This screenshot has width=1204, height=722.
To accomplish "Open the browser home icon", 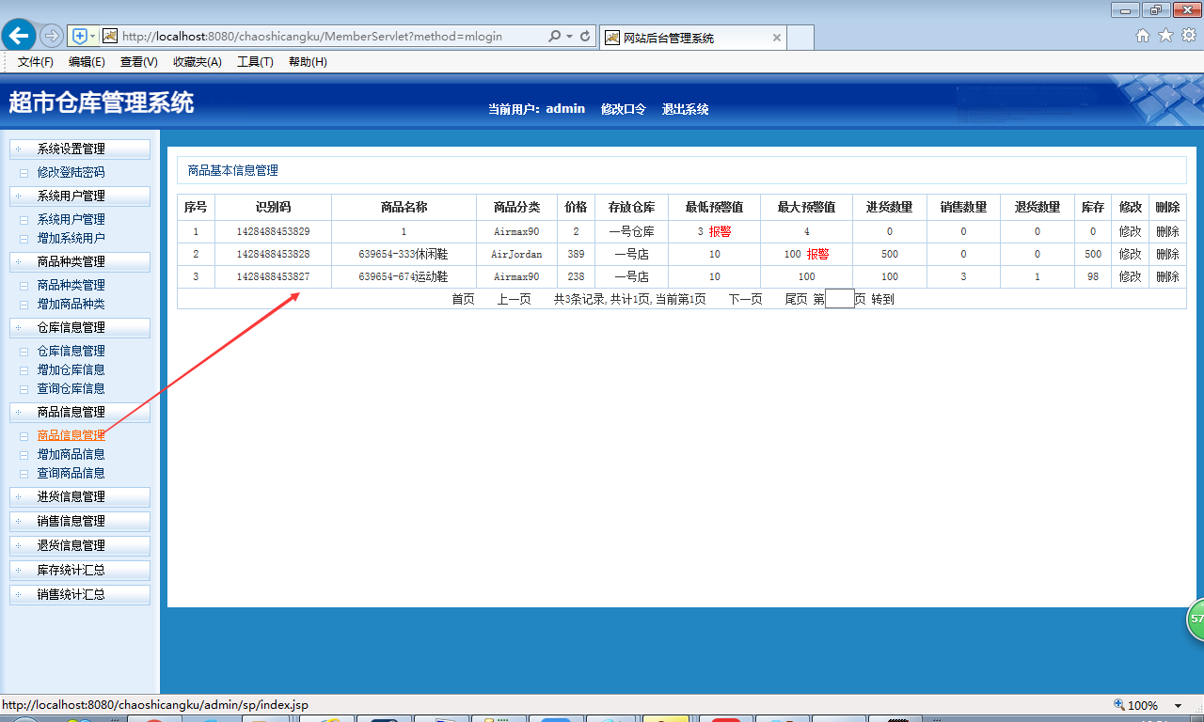I will pos(1143,36).
